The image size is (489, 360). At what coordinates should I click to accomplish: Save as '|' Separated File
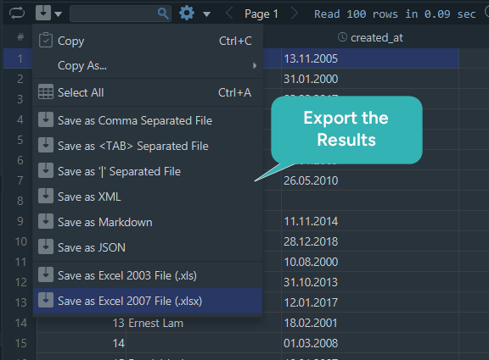point(148,171)
